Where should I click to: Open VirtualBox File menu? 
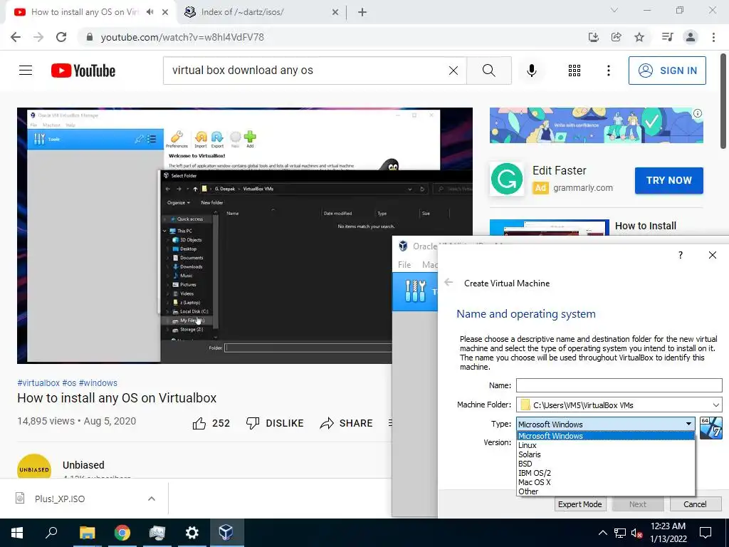(404, 265)
